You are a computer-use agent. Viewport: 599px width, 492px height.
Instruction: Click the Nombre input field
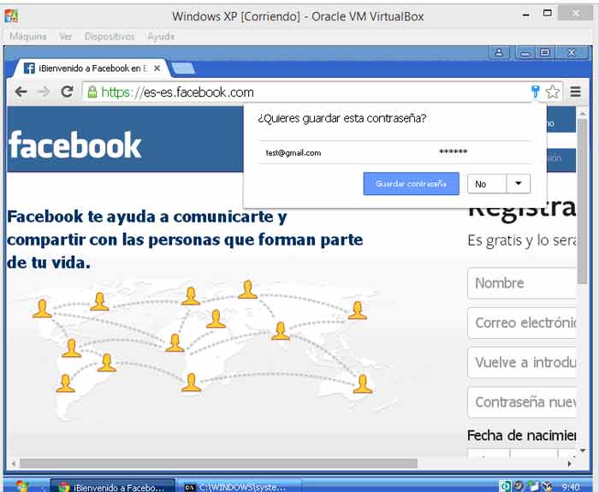coord(522,283)
